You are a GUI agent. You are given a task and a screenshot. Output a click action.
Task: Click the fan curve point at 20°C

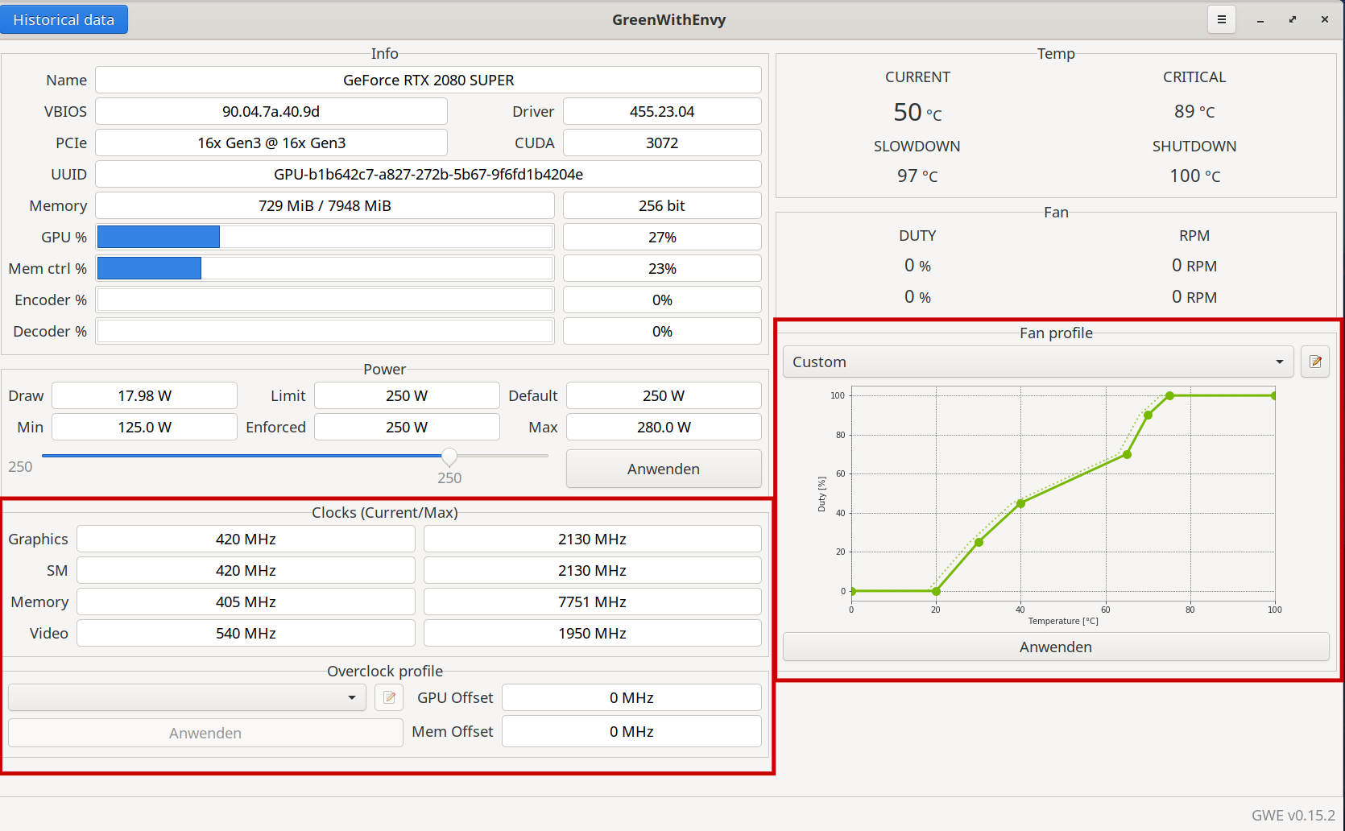pyautogui.click(x=936, y=591)
